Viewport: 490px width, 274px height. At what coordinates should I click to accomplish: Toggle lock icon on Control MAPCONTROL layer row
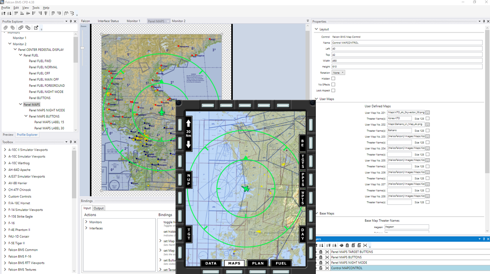click(x=321, y=268)
